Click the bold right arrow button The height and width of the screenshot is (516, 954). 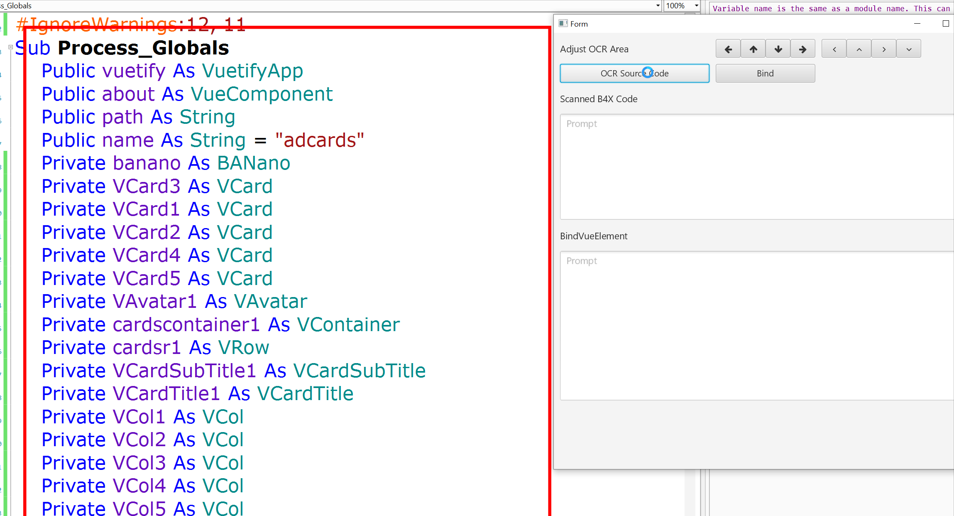tap(802, 49)
